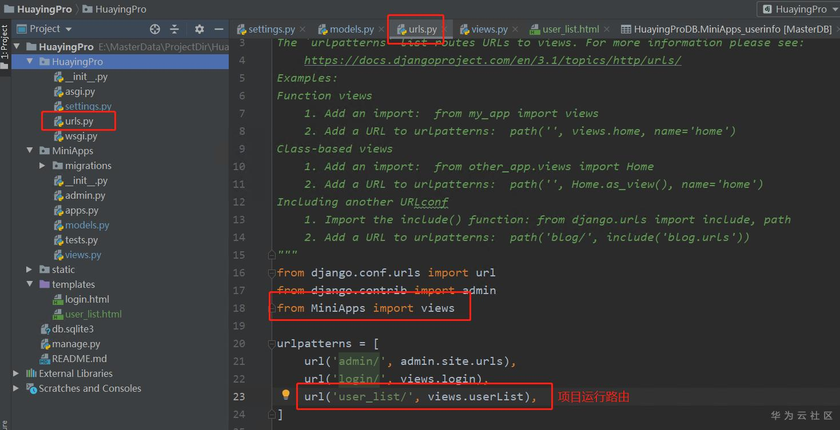Click the collapse all icon in Project panel
The image size is (840, 430).
pyautogui.click(x=174, y=29)
